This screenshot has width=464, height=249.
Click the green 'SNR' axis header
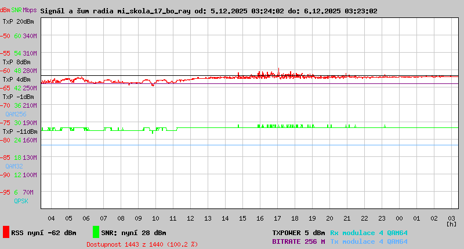point(17,10)
